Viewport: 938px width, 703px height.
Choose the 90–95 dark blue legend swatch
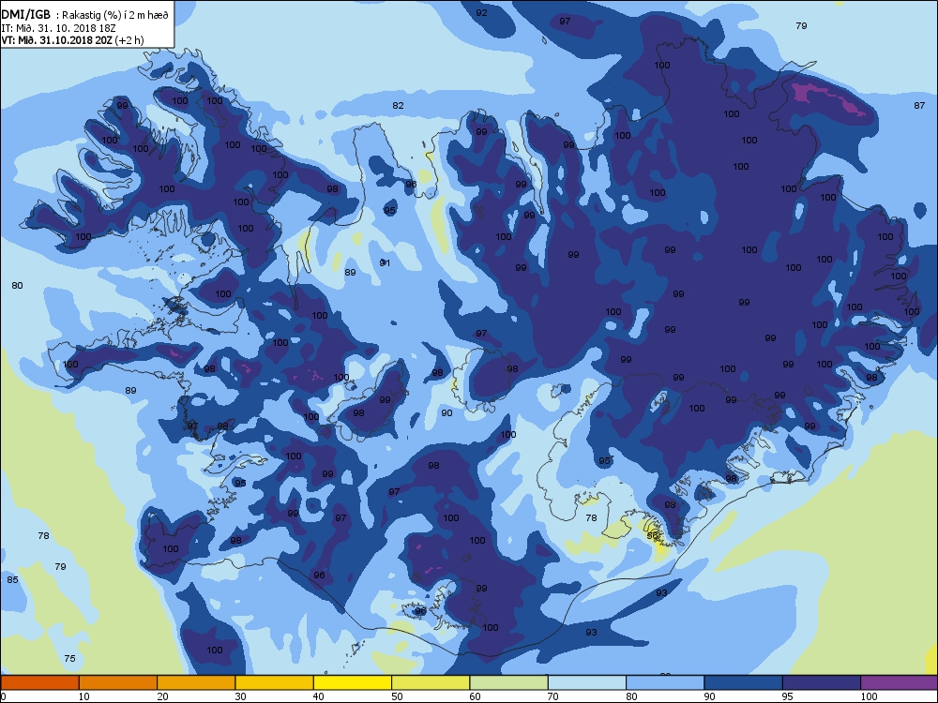(x=744, y=682)
